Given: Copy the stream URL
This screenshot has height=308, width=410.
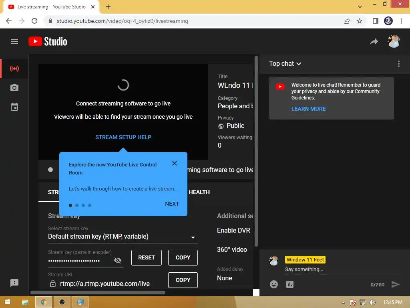Looking at the screenshot, I should 183,280.
